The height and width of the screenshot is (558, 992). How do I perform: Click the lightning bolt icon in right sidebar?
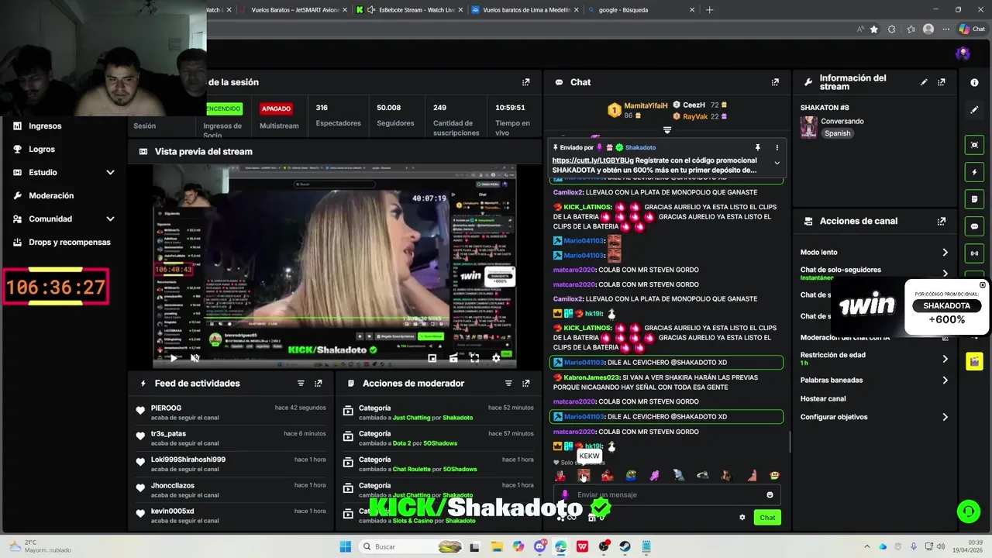tap(974, 172)
